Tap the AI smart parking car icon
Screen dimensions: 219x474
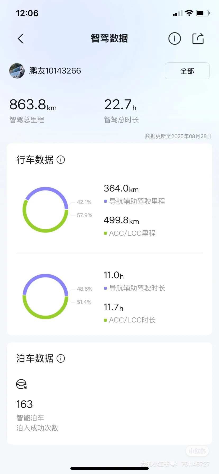coord(22,384)
